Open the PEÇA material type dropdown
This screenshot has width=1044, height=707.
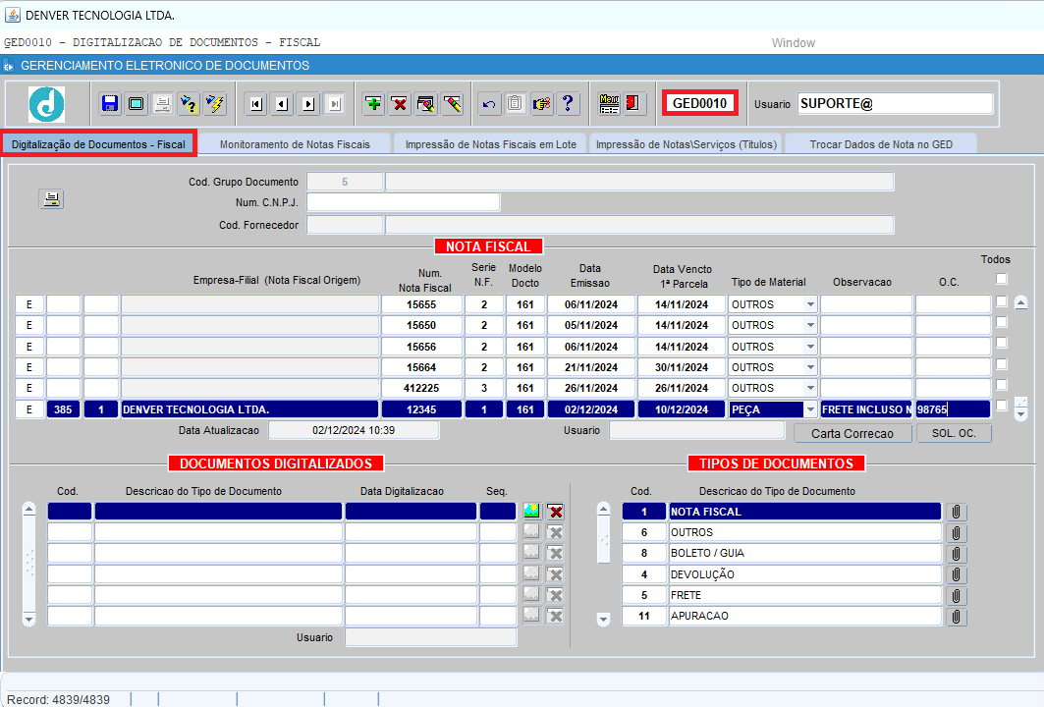810,409
